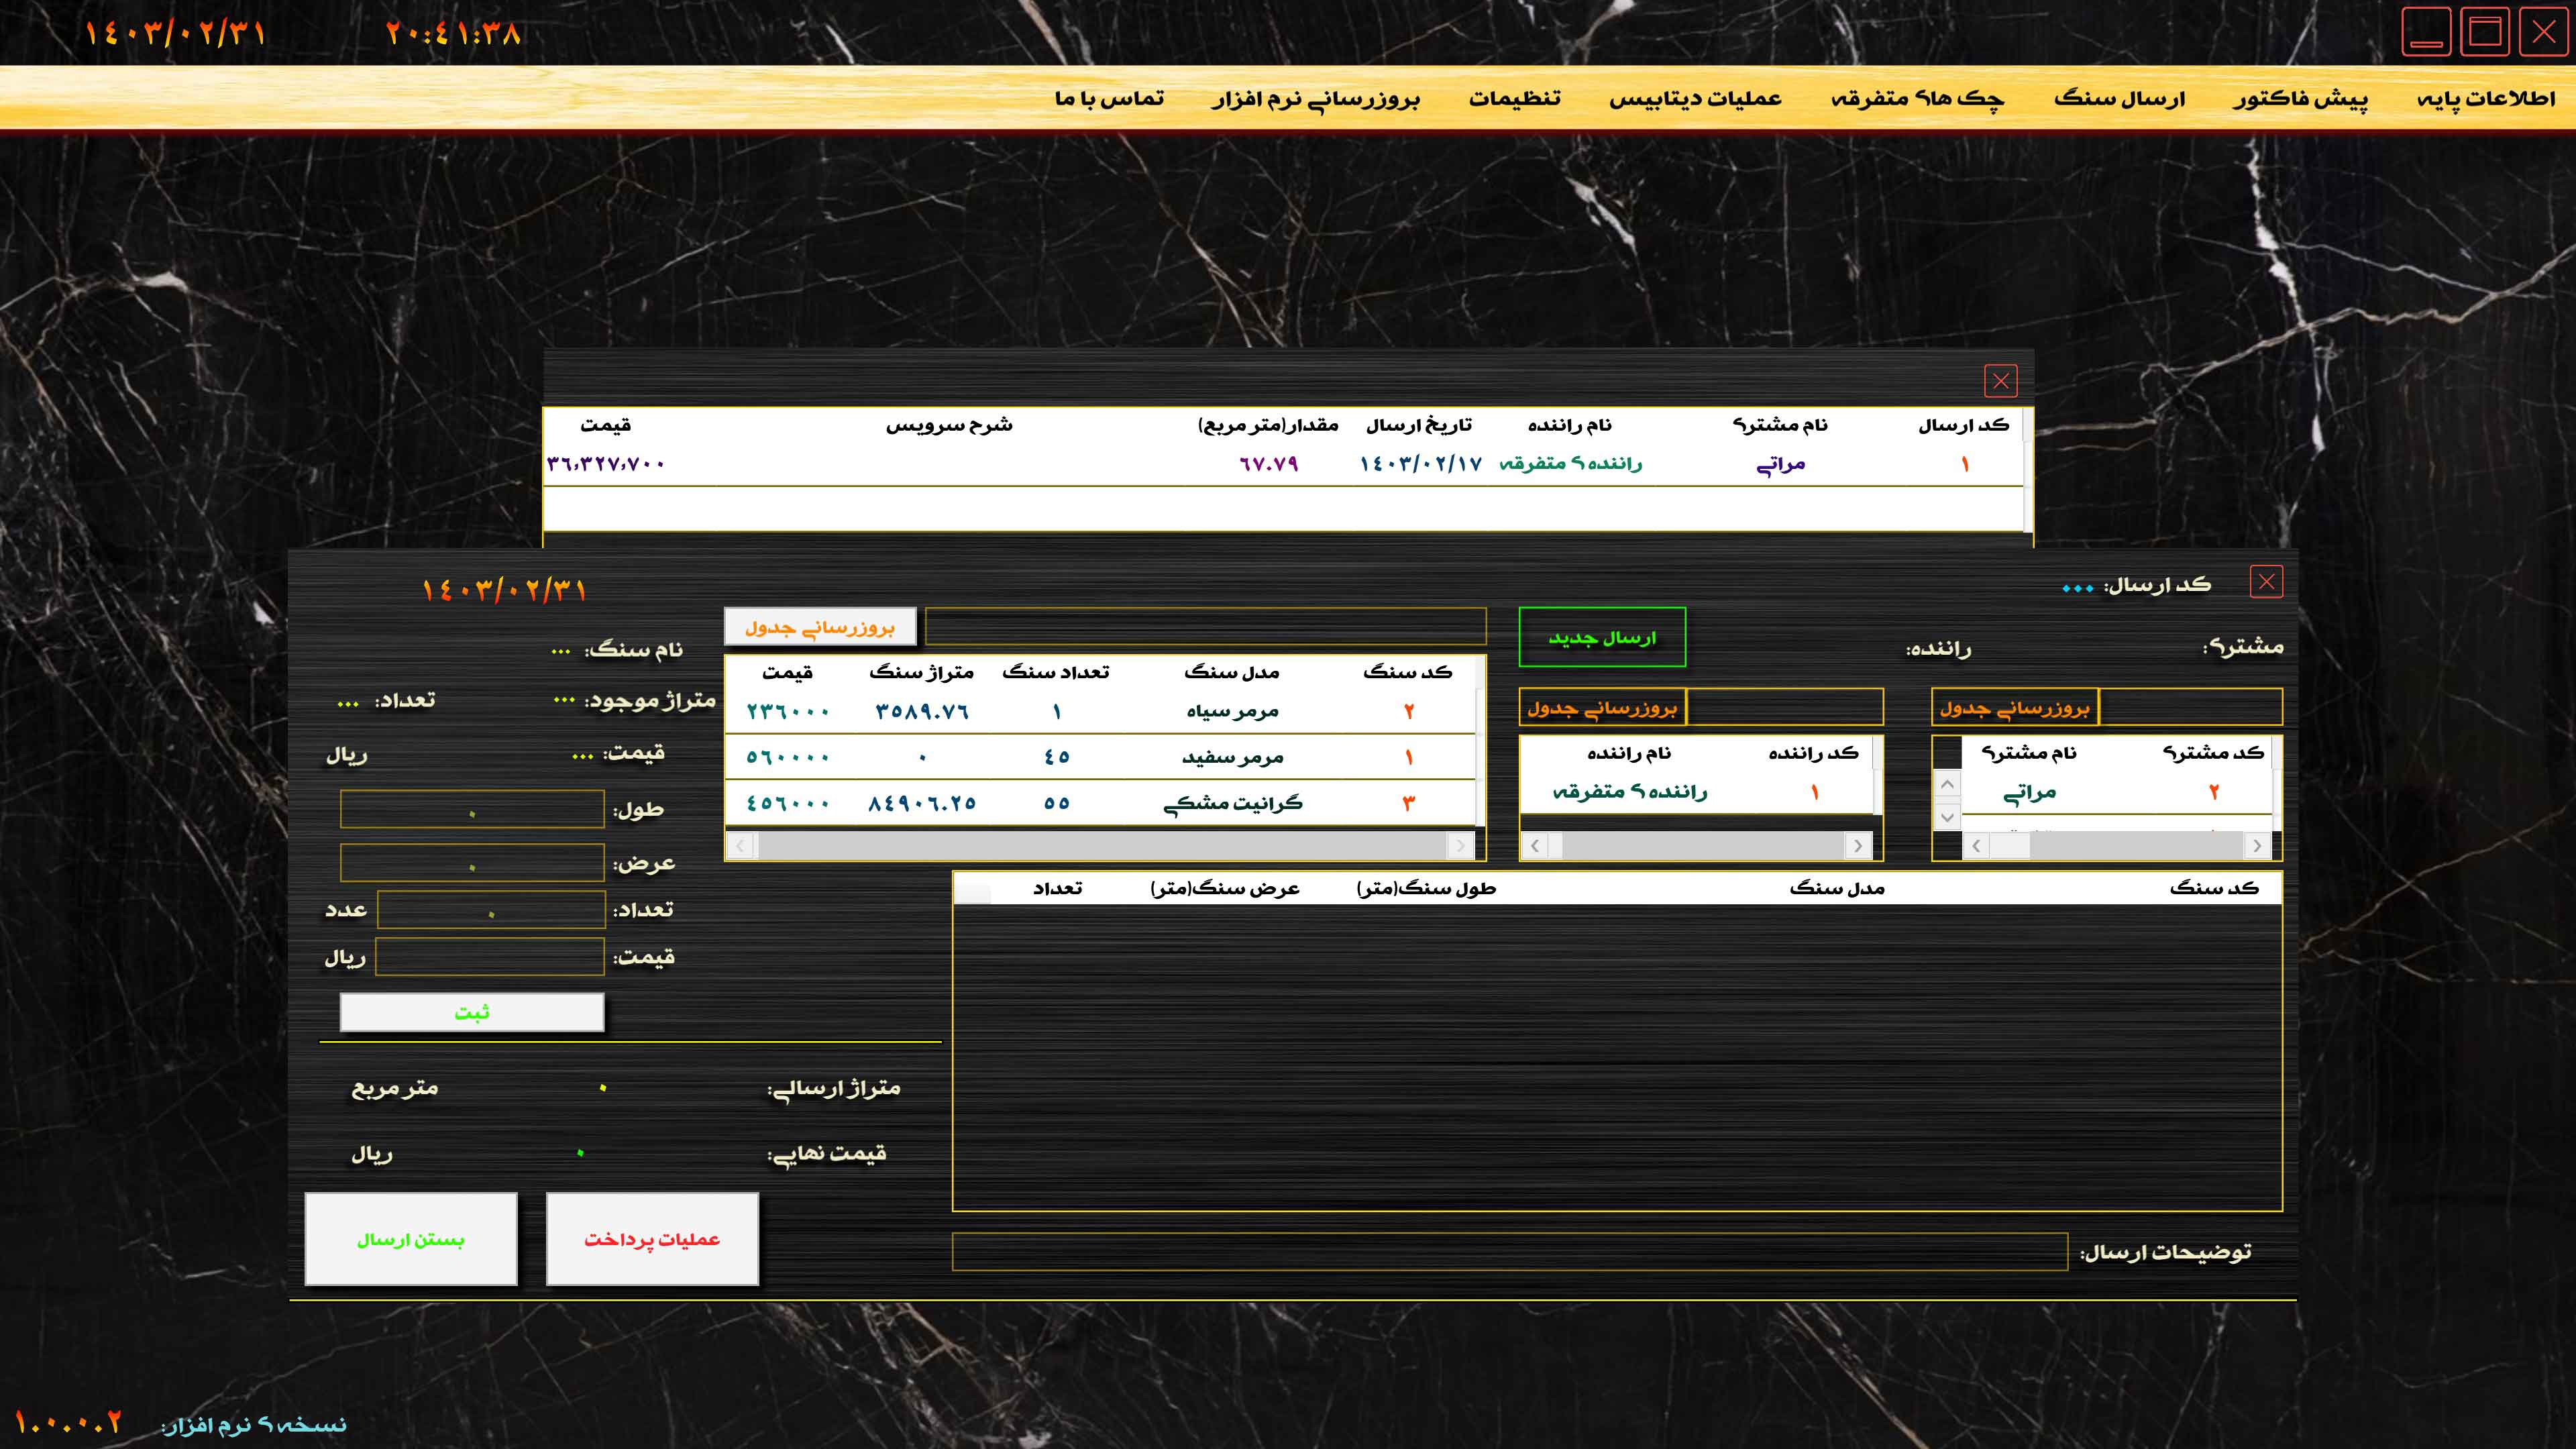Image resolution: width=2576 pixels, height=1449 pixels.
Task: Click the بروزرسانی جدول button above the stone table
Action: [x=820, y=627]
